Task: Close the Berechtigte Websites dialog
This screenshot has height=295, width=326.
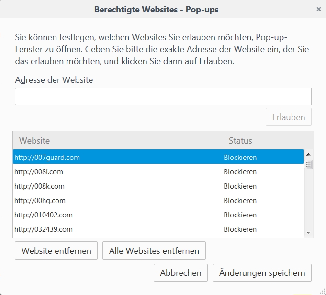Action: coord(319,9)
